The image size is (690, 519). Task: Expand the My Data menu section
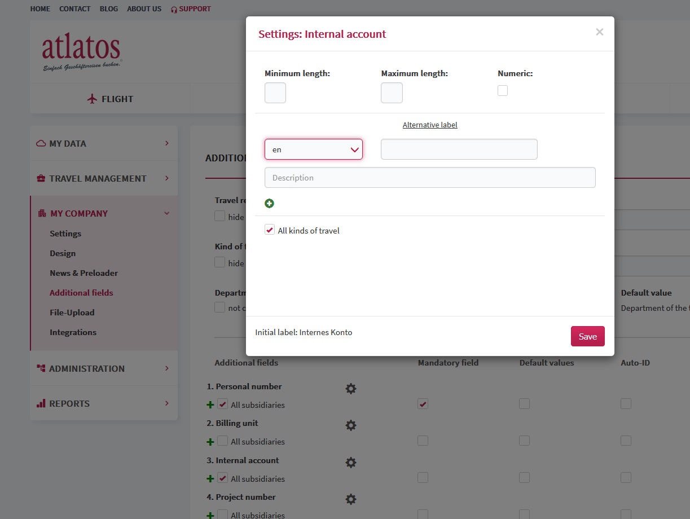point(103,144)
